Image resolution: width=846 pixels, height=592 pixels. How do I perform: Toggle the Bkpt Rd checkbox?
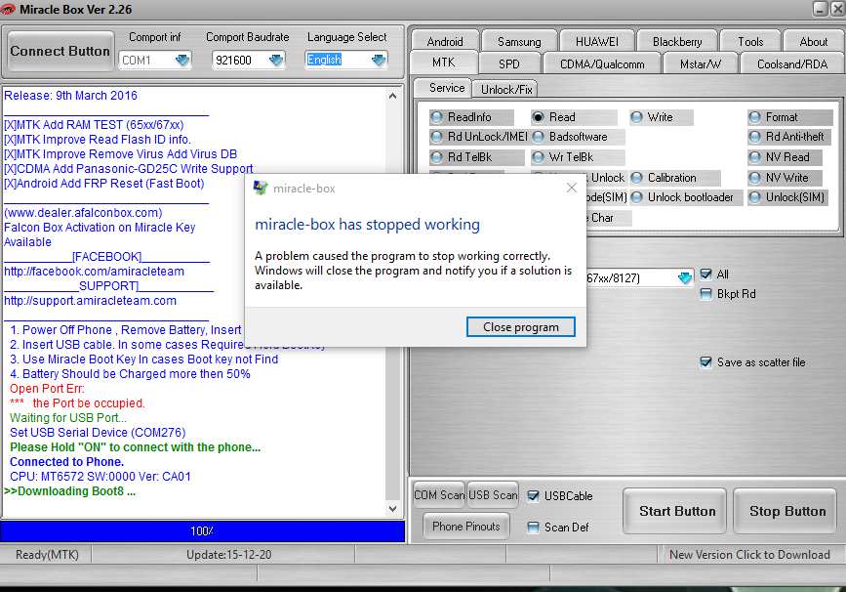(x=705, y=294)
